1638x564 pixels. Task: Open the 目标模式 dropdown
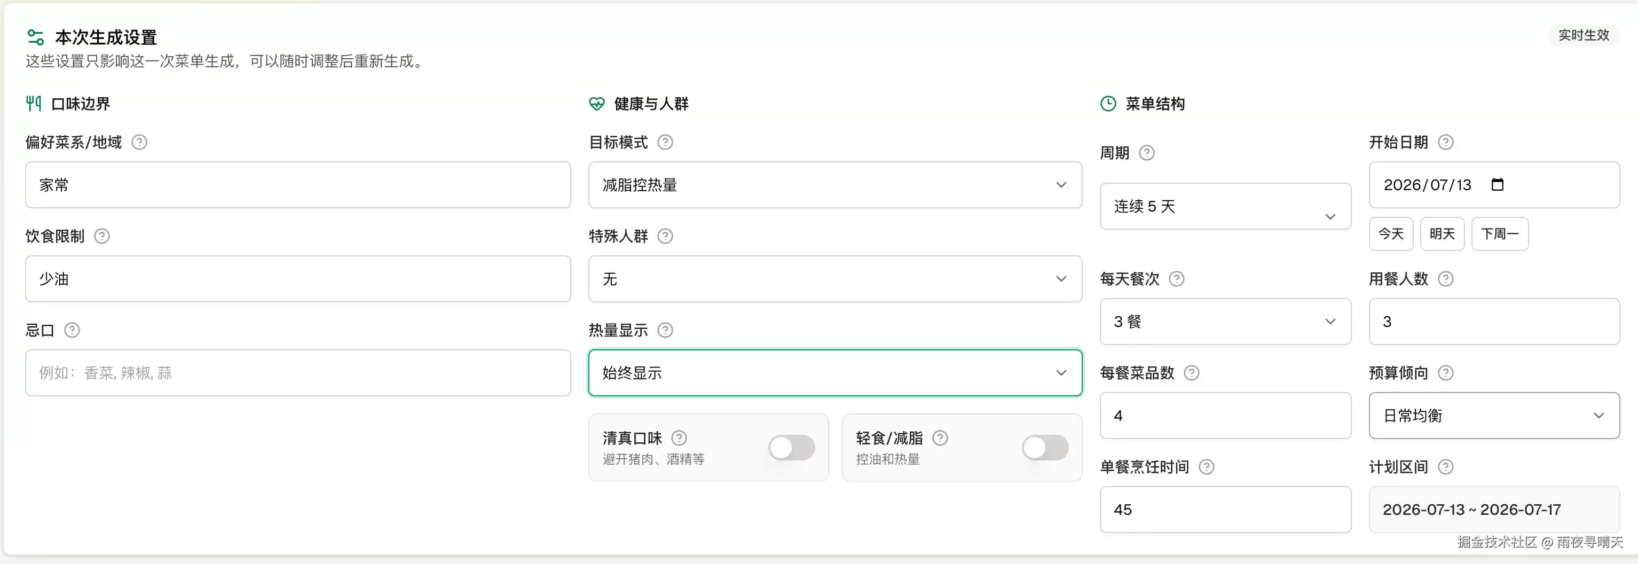(835, 184)
